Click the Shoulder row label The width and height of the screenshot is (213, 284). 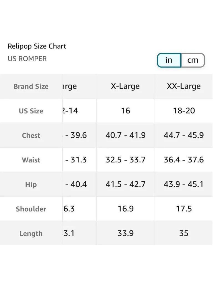point(31,209)
